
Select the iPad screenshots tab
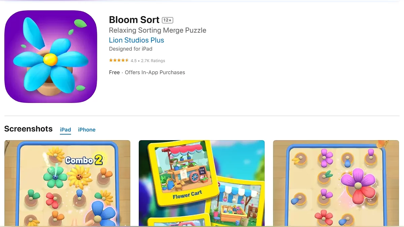65,129
